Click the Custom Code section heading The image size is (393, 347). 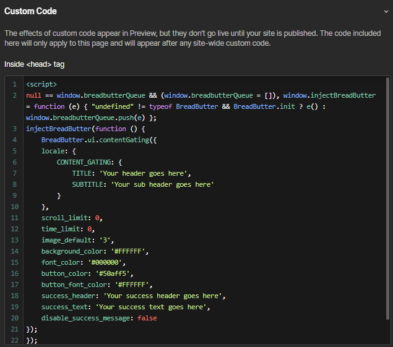point(30,11)
